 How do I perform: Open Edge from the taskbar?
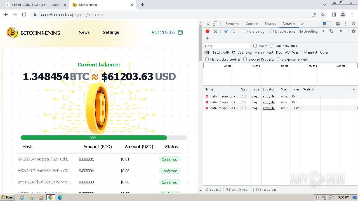tap(60, 197)
